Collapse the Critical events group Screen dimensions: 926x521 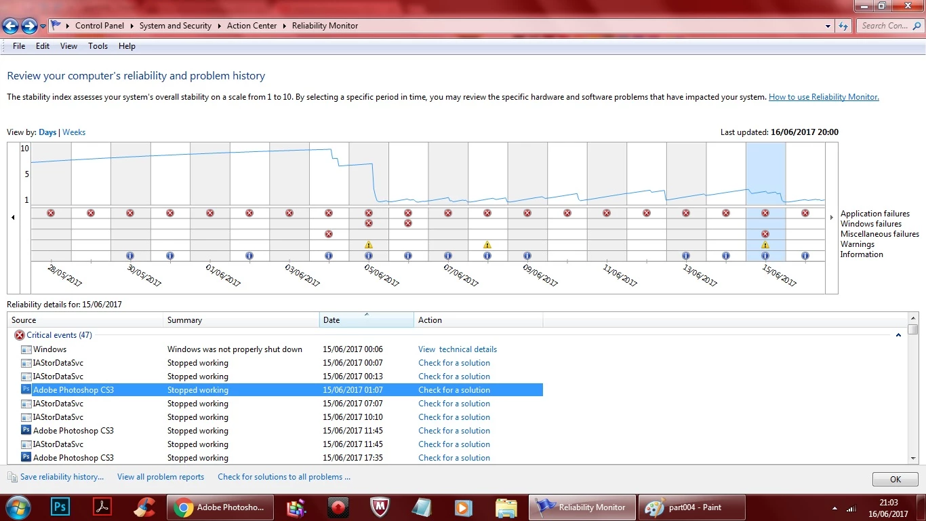pos(899,335)
